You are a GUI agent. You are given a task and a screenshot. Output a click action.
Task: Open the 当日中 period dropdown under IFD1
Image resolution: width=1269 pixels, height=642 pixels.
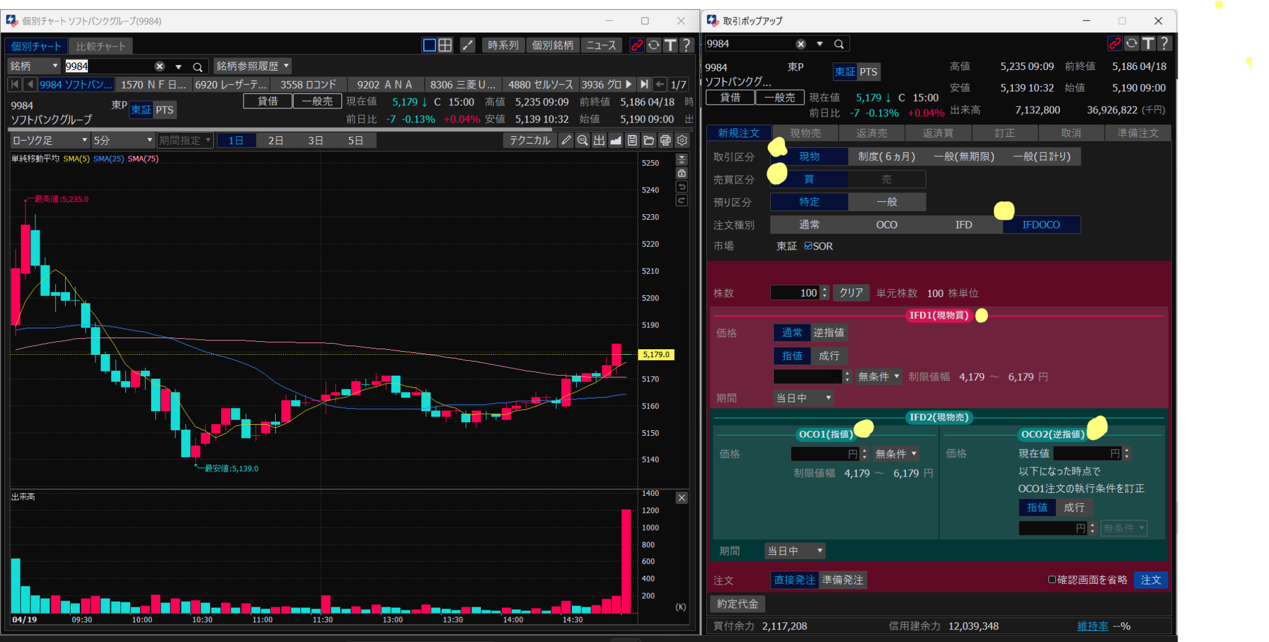[802, 398]
